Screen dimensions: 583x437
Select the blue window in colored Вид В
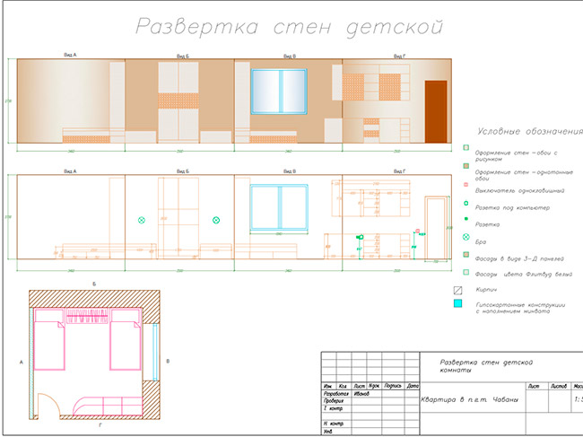coord(279,92)
